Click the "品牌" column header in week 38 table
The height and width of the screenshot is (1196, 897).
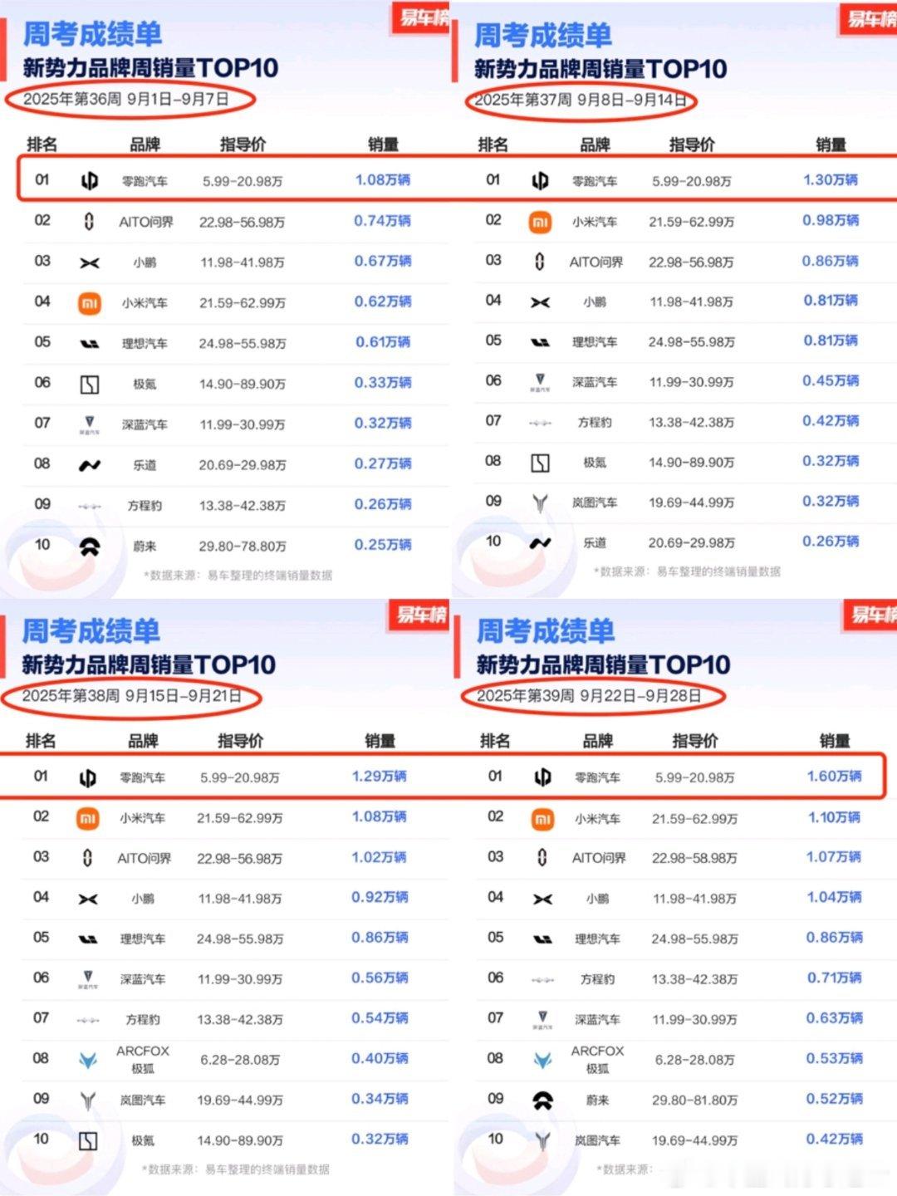pyautogui.click(x=143, y=741)
